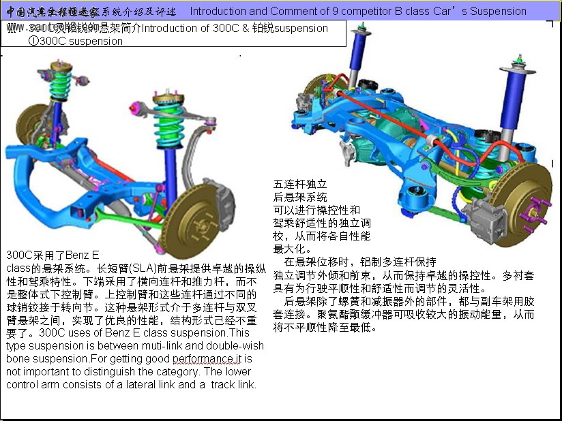Click the text "后悬架系统"
The image size is (562, 421).
[x=300, y=197]
